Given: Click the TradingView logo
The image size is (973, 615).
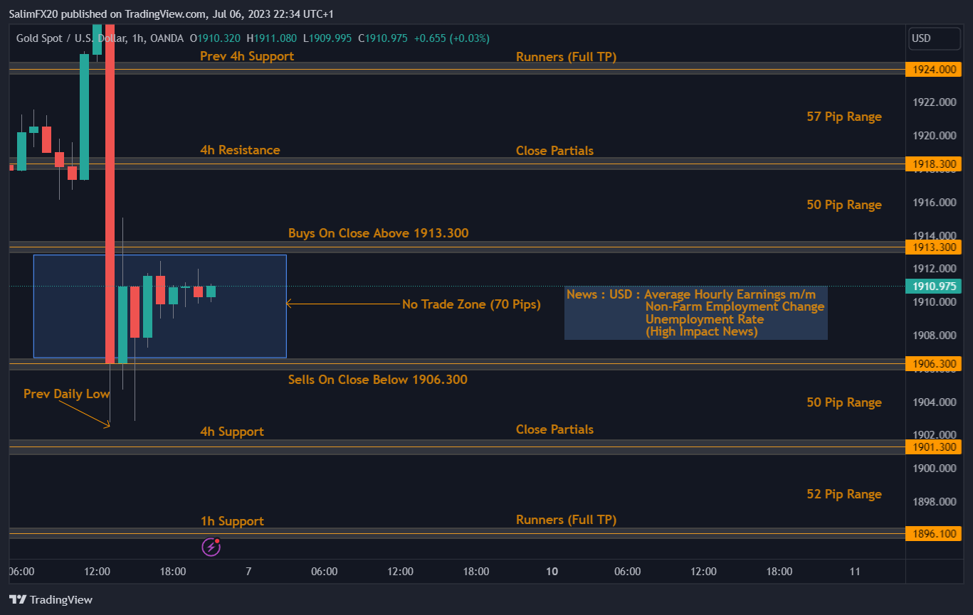Looking at the screenshot, I should (x=51, y=599).
